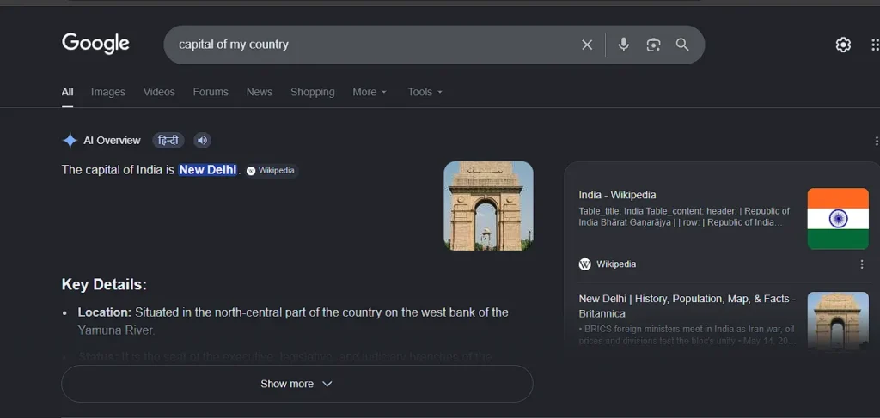Expand the More search filter dropdown
880x418 pixels.
pyautogui.click(x=370, y=92)
